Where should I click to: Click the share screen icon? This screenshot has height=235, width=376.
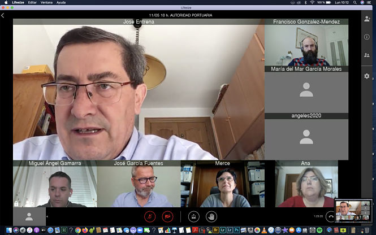193,216
